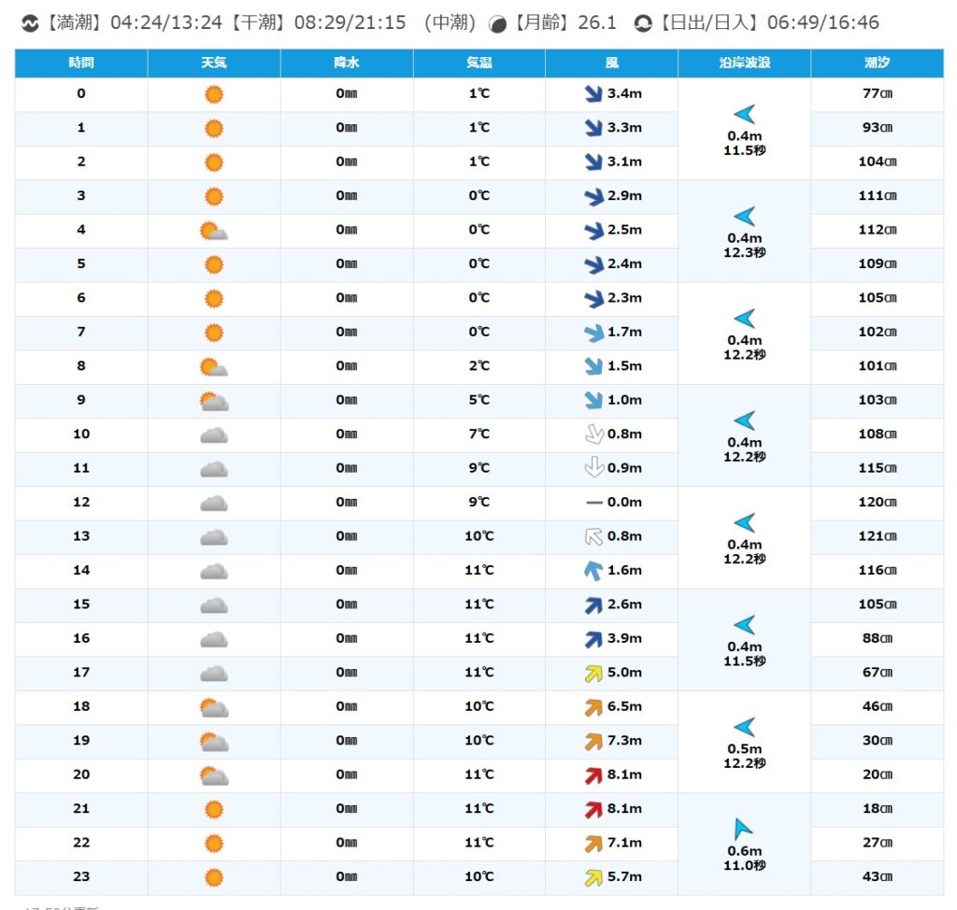The image size is (957, 910).
Task: Select the 気温 column header
Action: 478,63
